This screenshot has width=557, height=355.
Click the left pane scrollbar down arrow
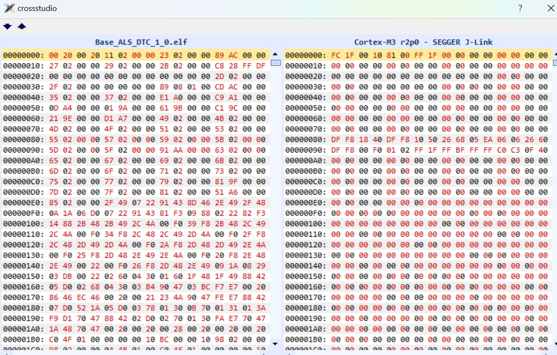tap(275, 344)
